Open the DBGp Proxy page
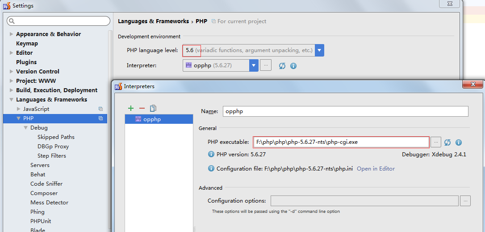Image resolution: width=485 pixels, height=232 pixels. coord(53,146)
